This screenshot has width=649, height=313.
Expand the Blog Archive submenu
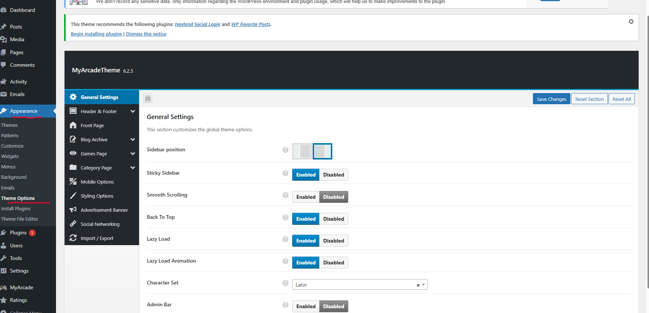tap(133, 139)
